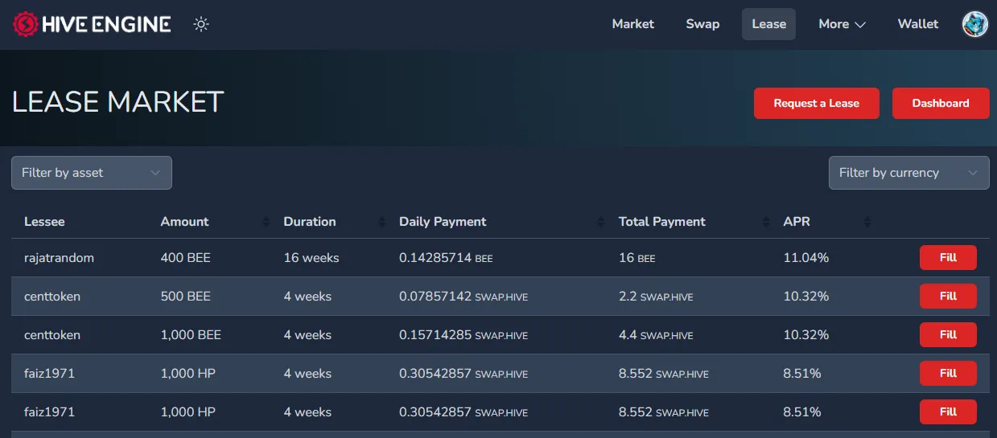
Task: Open the Wallet page
Action: 918,24
